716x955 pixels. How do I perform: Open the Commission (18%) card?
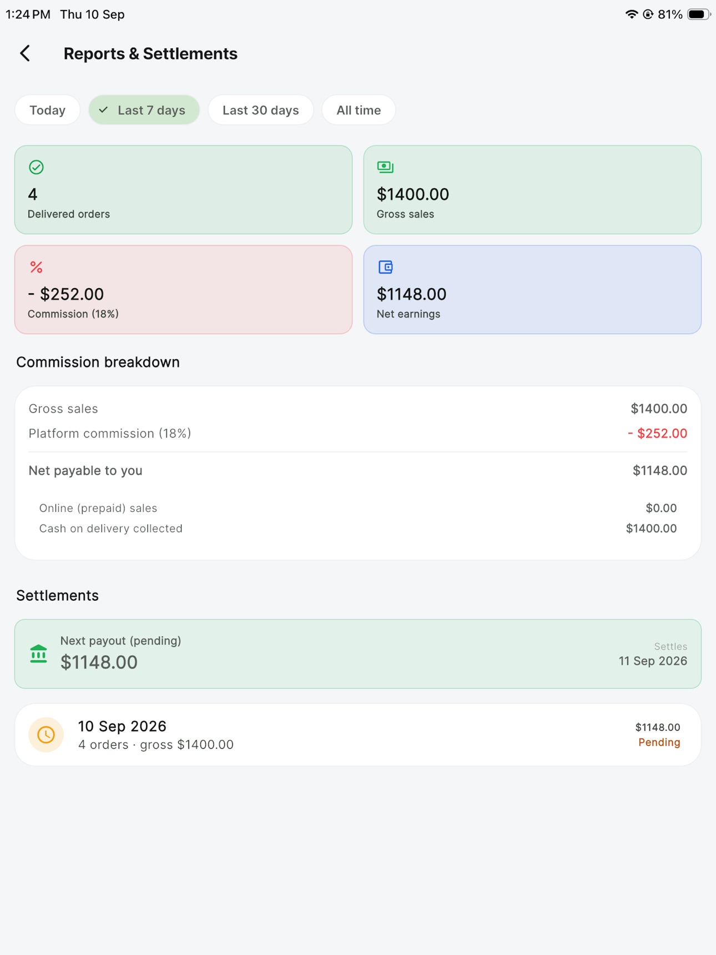pos(184,290)
